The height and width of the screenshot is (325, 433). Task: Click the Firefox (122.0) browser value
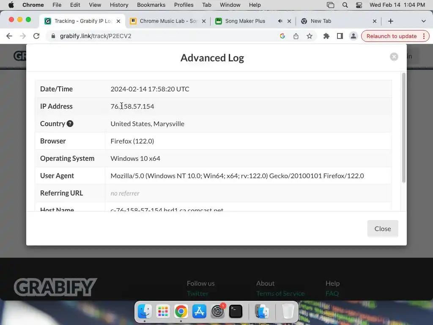(x=132, y=141)
